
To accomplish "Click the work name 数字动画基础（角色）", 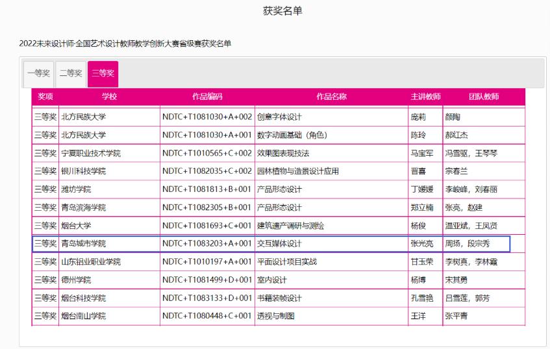I will [x=292, y=136].
